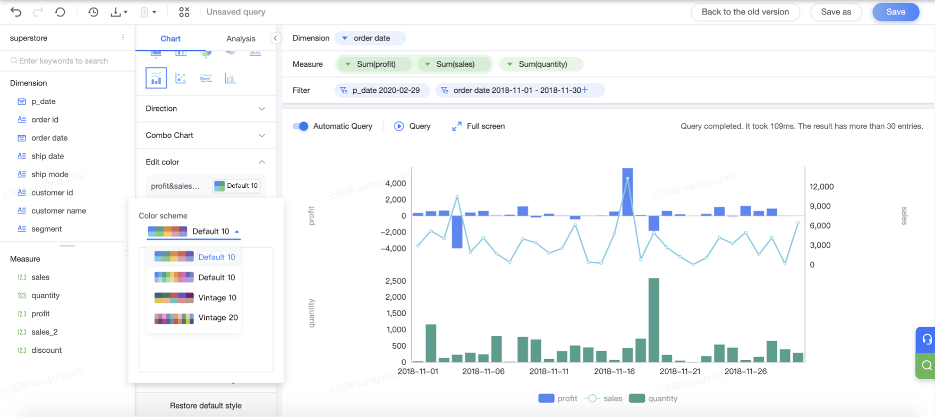Image resolution: width=935 pixels, height=417 pixels.
Task: Click the Full screen expand icon
Action: [x=457, y=126]
